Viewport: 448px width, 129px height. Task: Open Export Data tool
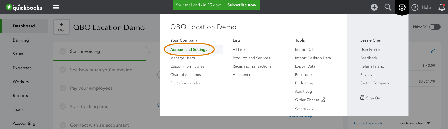point(305,66)
